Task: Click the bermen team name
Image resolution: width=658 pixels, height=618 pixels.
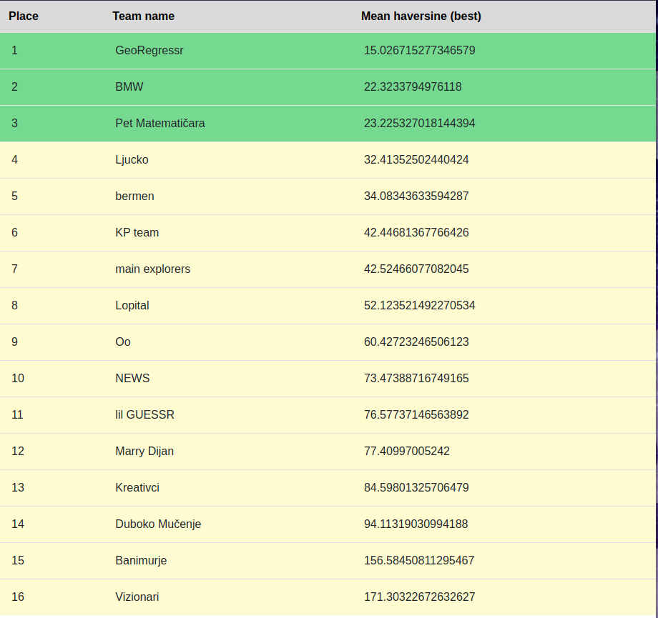Action: [x=134, y=196]
